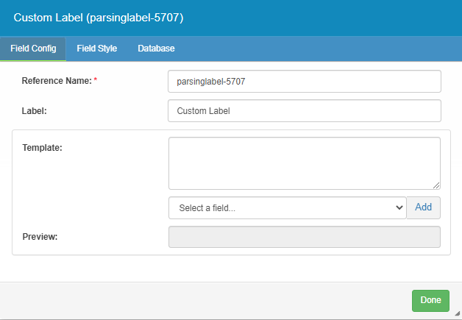
Task: Open the Field Style tab
Action: [x=96, y=49]
